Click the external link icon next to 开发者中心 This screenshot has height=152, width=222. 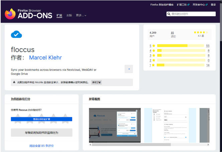coord(207,5)
